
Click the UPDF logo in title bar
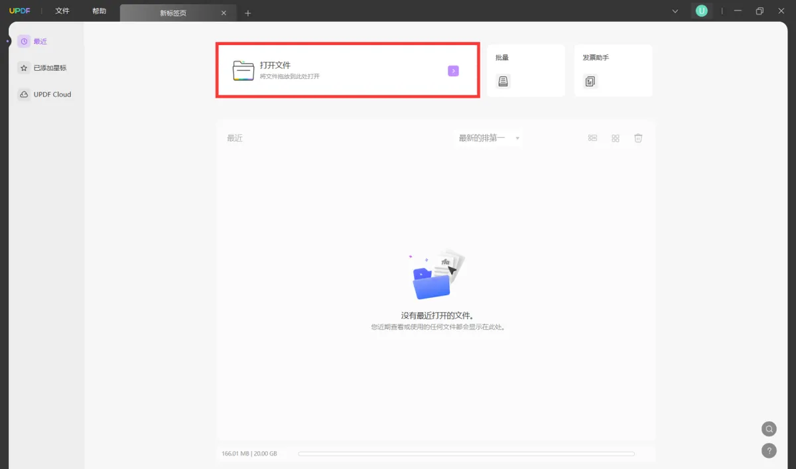pos(19,11)
